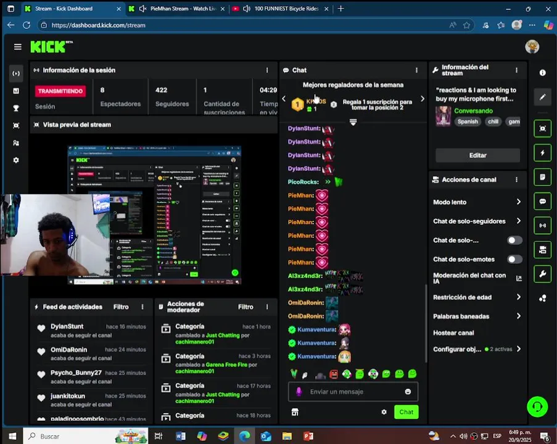Screen dimensions: 557x444
Task: Click the stream preview thumbnail
Action: click(155, 215)
